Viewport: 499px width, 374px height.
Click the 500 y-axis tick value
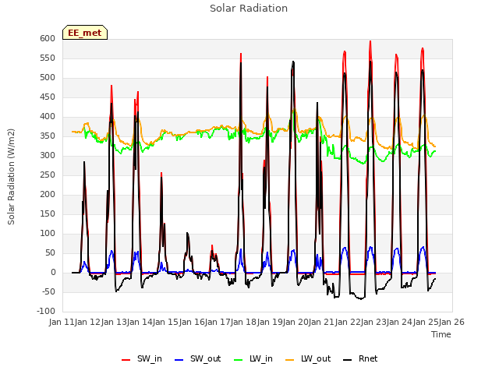click(48, 78)
